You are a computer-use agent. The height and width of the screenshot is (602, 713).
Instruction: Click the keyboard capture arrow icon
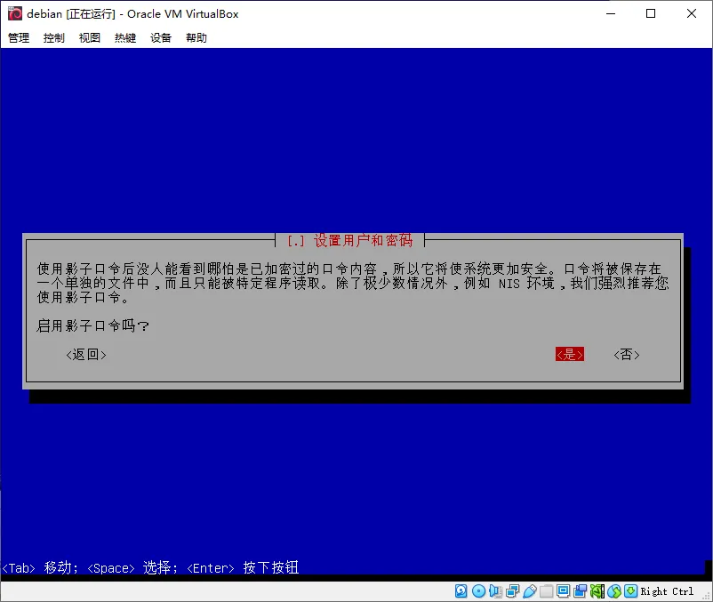[x=630, y=591]
